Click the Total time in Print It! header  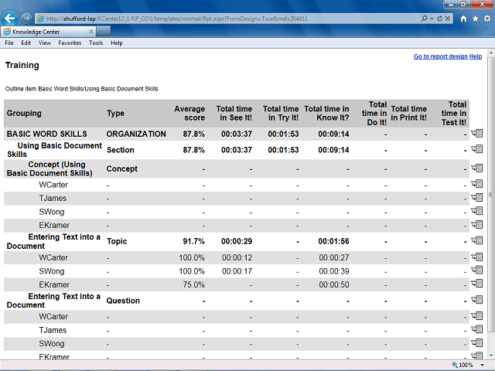409,114
